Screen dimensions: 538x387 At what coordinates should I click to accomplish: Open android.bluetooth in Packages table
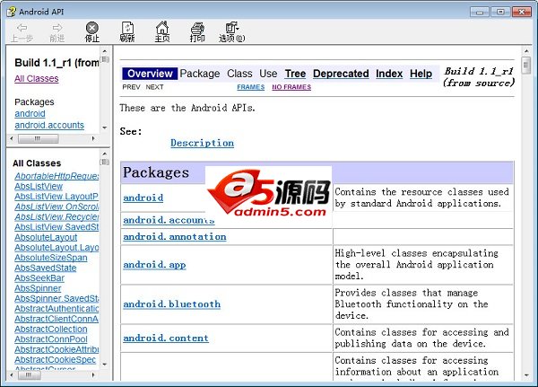click(171, 304)
